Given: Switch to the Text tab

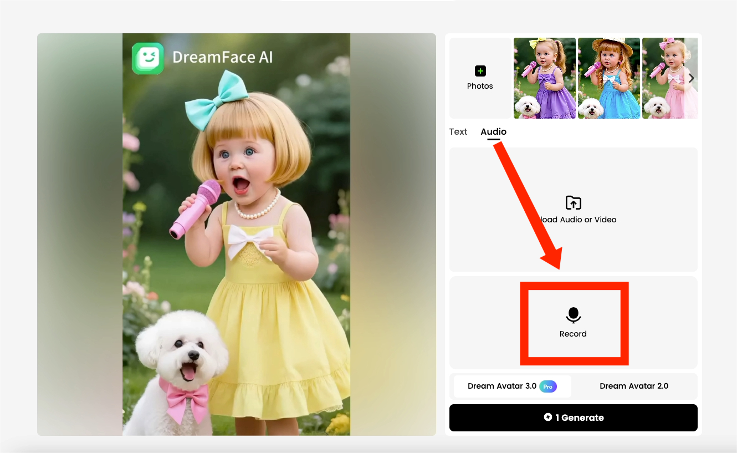Looking at the screenshot, I should [x=458, y=131].
